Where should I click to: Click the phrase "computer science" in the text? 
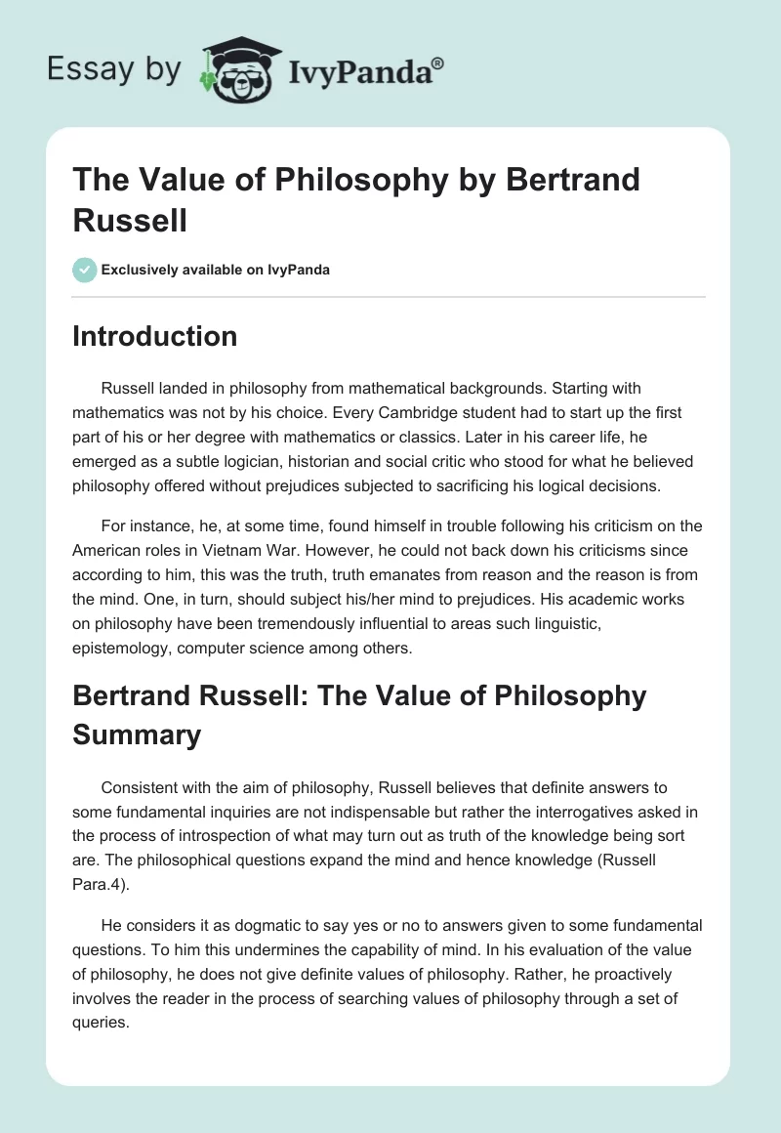(284, 647)
